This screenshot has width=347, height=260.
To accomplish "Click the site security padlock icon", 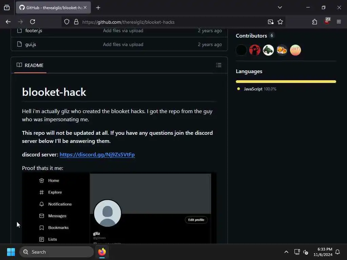I will coord(76,22).
